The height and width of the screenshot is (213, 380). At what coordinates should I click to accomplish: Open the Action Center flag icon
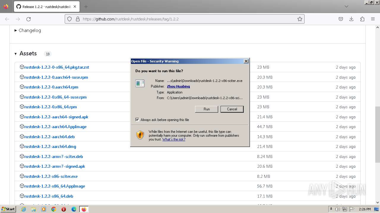tap(351, 209)
